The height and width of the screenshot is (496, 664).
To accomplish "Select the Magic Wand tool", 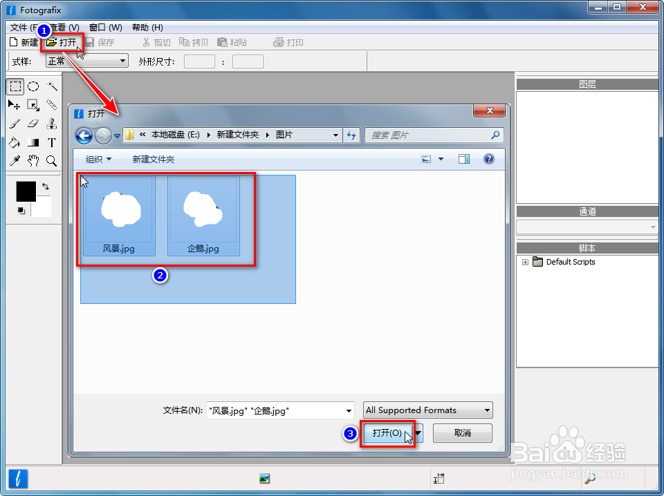I will (52, 86).
